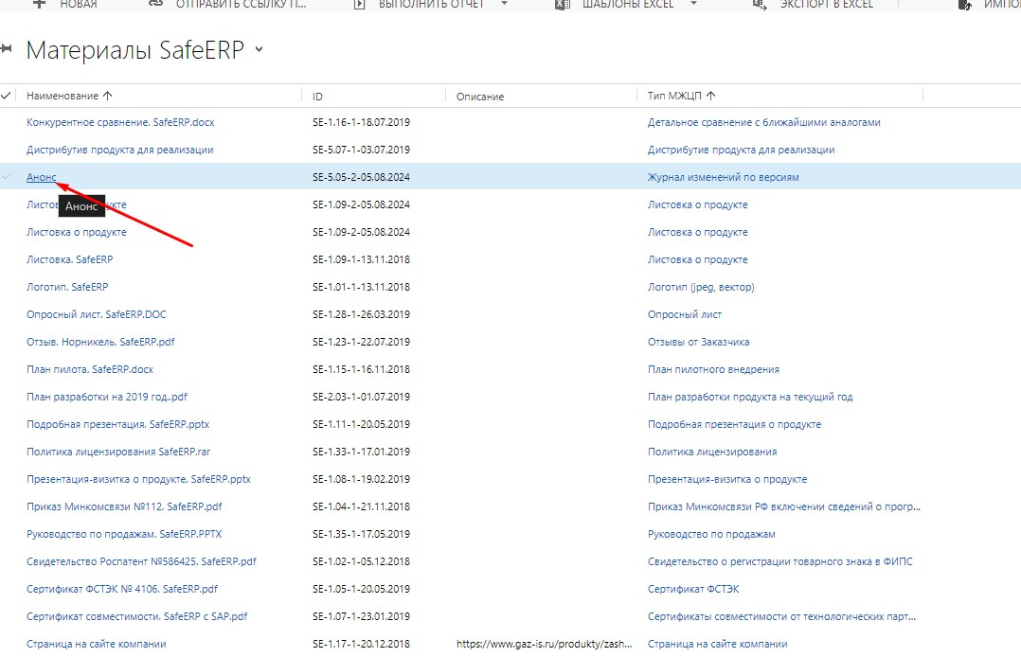Image resolution: width=1021 pixels, height=657 pixels.
Task: Sort by the Наименование column header
Action: 63,96
